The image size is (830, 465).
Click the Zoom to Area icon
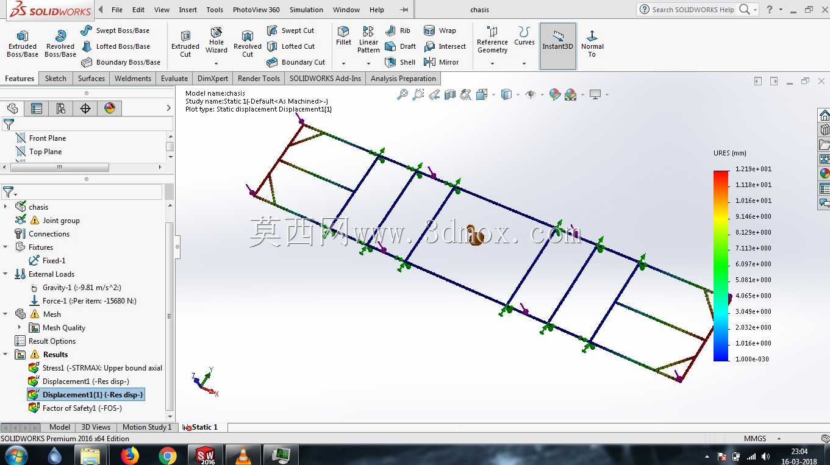418,94
